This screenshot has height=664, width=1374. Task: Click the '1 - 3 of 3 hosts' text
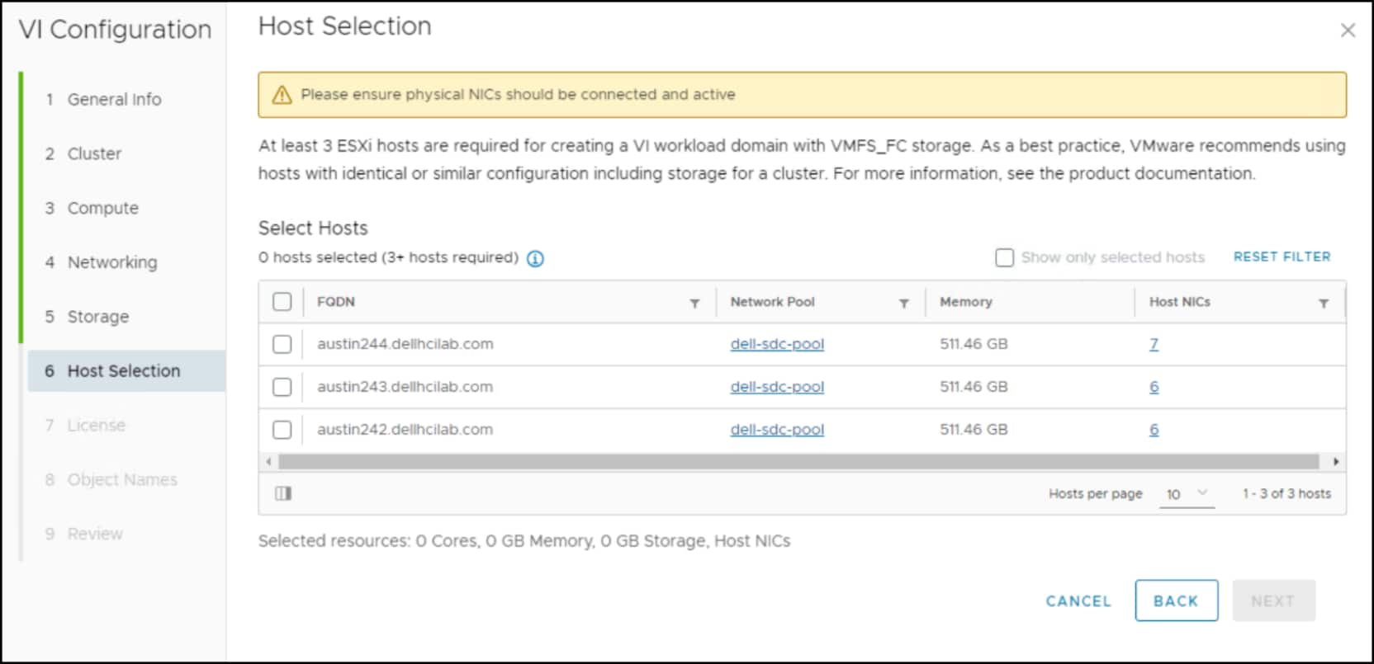point(1286,494)
